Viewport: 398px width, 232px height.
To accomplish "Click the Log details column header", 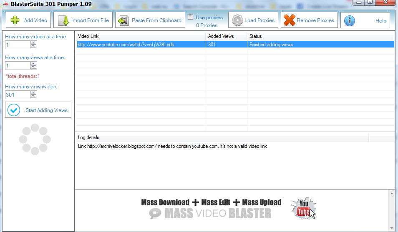I will 222,137.
